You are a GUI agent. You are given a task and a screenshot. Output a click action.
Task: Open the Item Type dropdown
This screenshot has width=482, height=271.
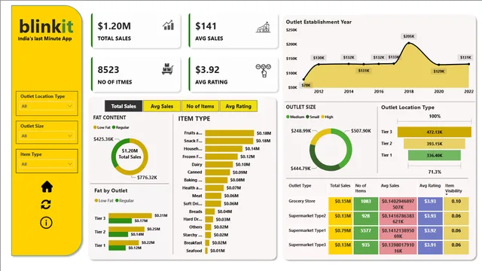(47, 164)
